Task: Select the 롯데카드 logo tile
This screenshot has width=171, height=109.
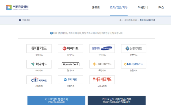Action: 39,49
